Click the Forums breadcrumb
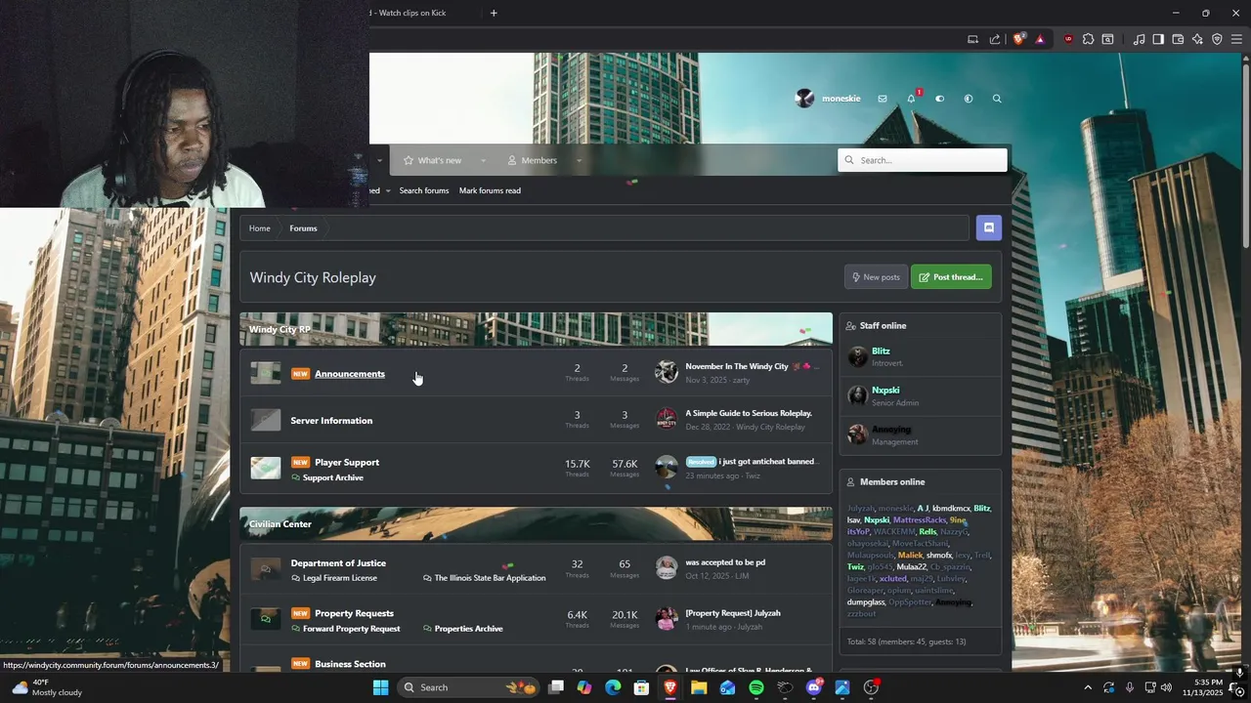 (303, 228)
